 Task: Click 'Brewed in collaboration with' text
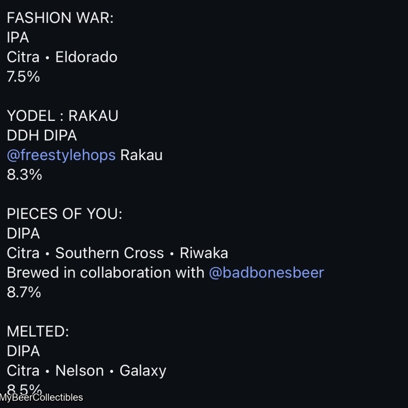[106, 272]
